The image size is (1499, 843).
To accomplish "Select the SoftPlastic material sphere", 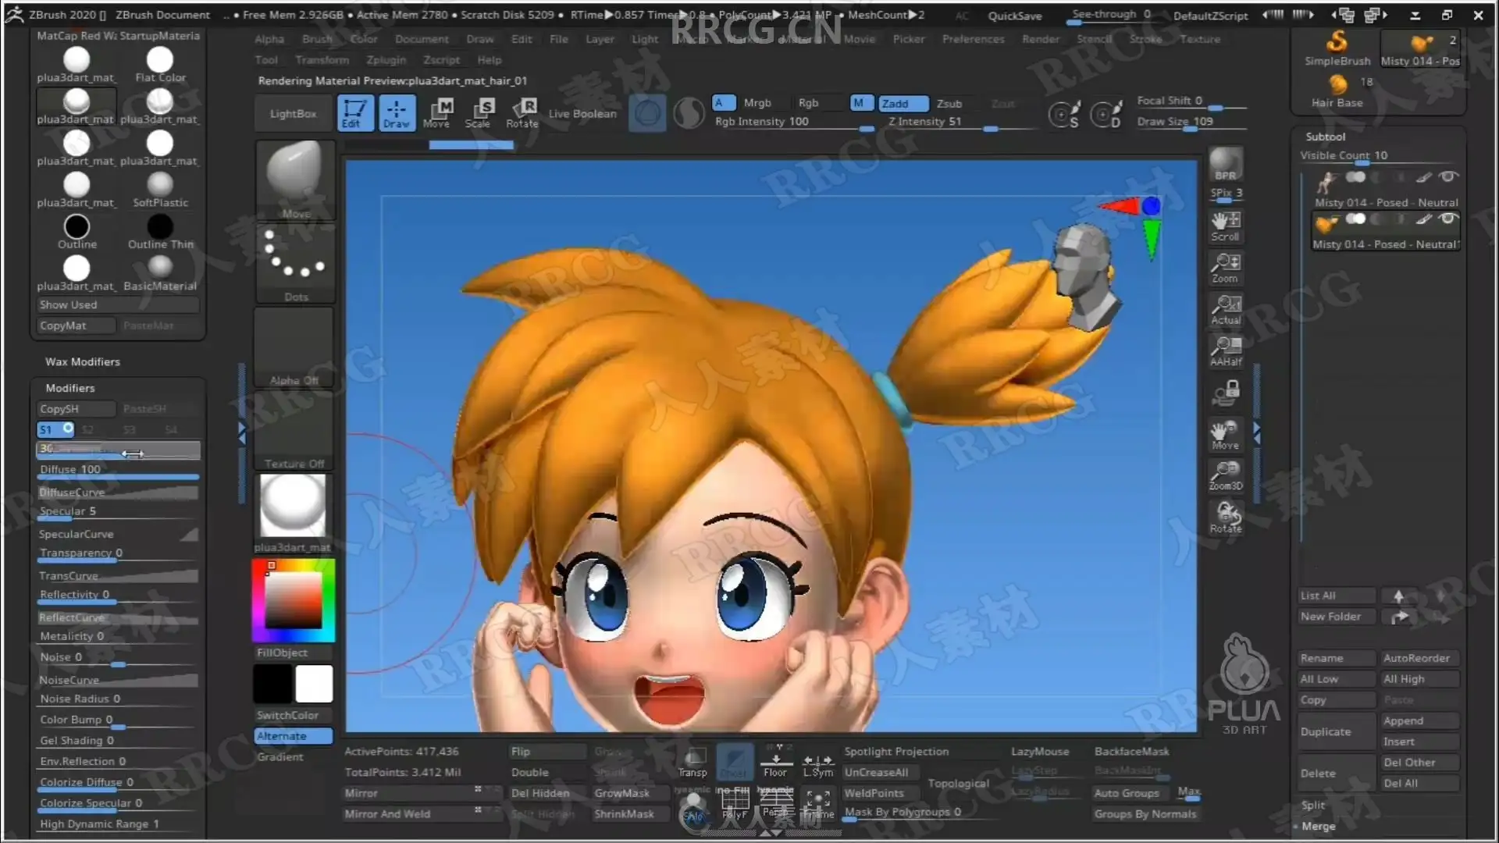I will [x=160, y=185].
